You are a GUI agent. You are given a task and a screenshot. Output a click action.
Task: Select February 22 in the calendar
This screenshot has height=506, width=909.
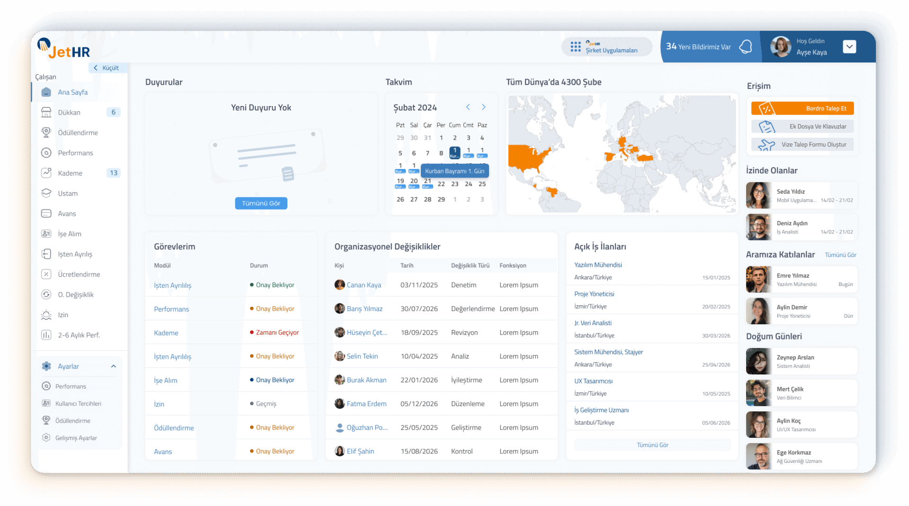click(x=441, y=184)
